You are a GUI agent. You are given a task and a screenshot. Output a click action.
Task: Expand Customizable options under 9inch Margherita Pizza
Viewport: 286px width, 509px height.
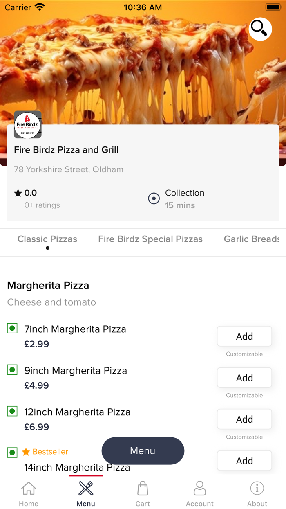(244, 395)
